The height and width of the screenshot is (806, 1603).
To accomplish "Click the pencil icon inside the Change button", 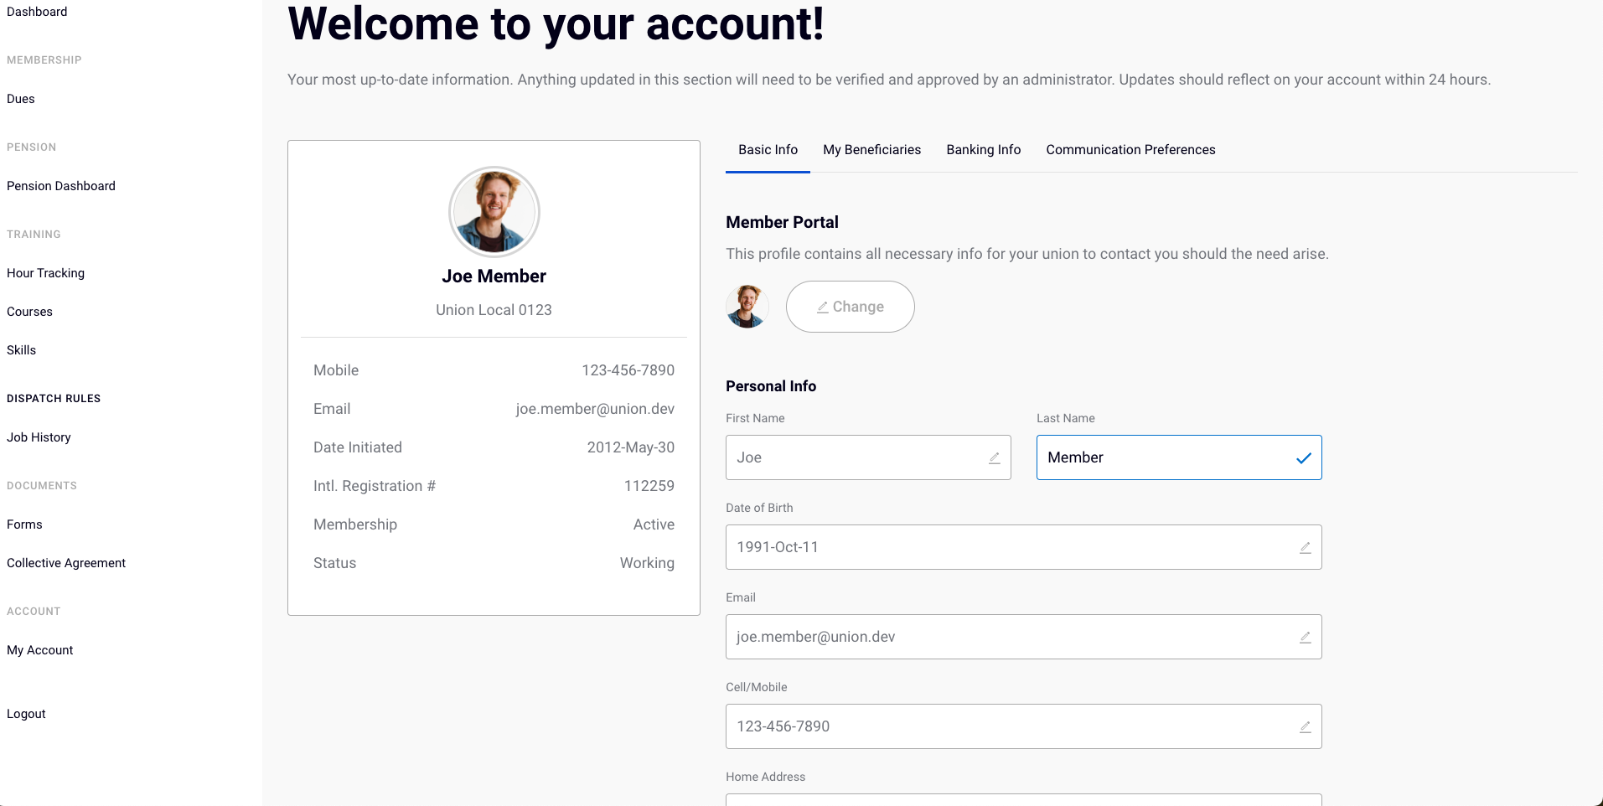I will pyautogui.click(x=825, y=307).
